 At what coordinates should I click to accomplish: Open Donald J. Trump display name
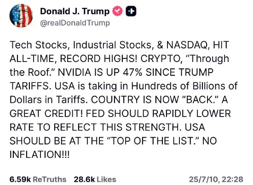tap(75, 11)
